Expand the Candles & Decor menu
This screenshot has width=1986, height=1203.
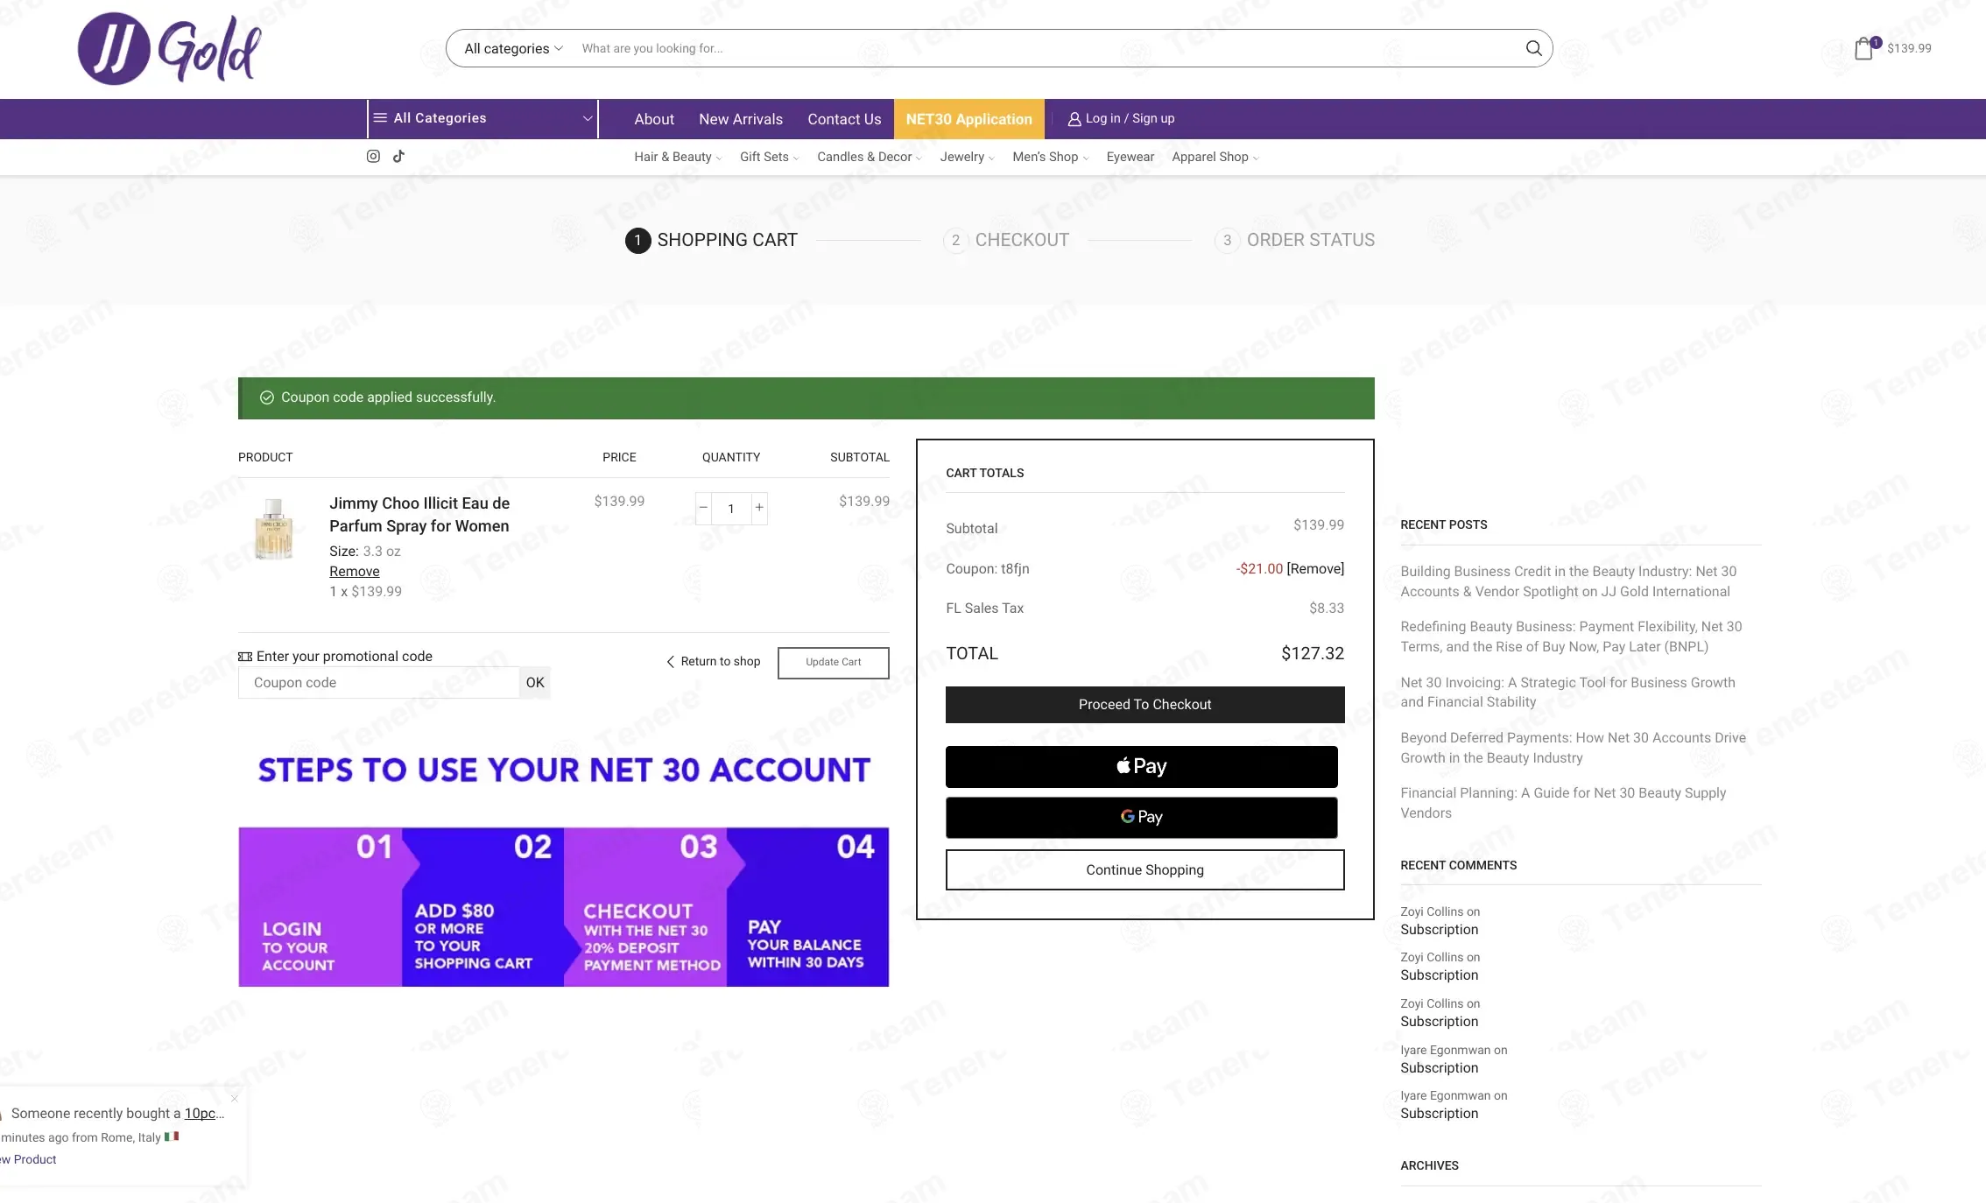(x=869, y=157)
